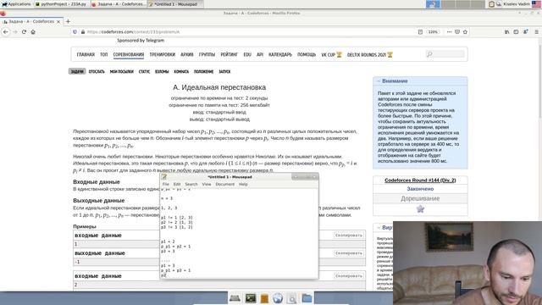
Task: Open Mousepad Edit menu
Action: 177,185
